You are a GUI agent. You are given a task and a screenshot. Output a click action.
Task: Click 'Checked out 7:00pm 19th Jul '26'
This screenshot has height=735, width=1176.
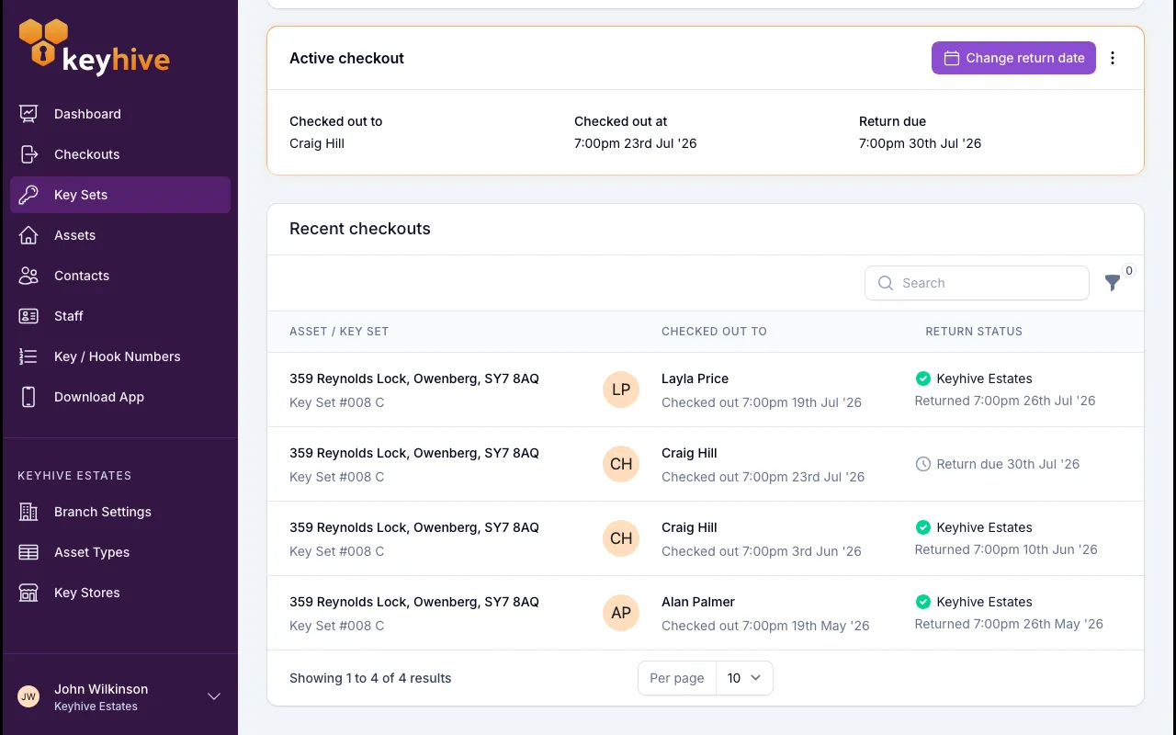click(x=762, y=402)
